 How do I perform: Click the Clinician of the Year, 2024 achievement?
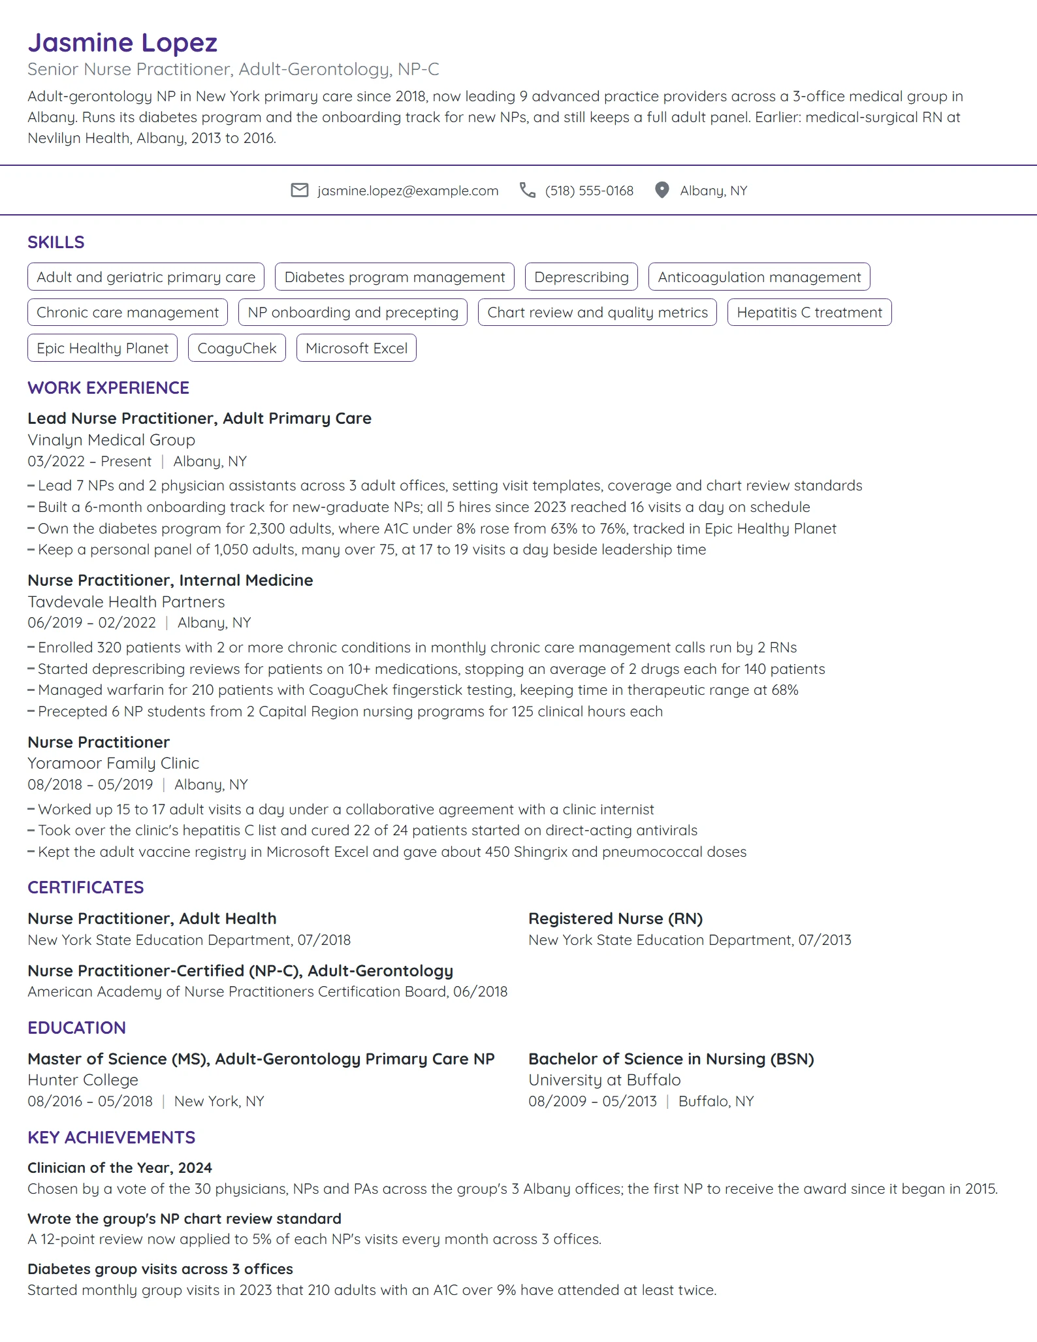(x=120, y=1168)
